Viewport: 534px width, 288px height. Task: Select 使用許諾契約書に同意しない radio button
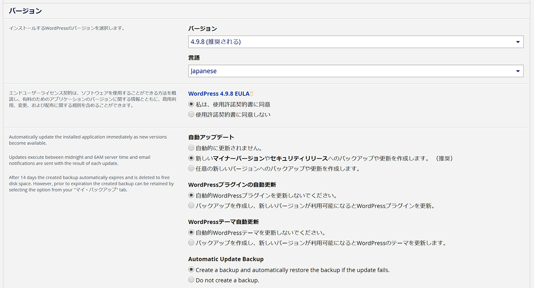pos(191,115)
